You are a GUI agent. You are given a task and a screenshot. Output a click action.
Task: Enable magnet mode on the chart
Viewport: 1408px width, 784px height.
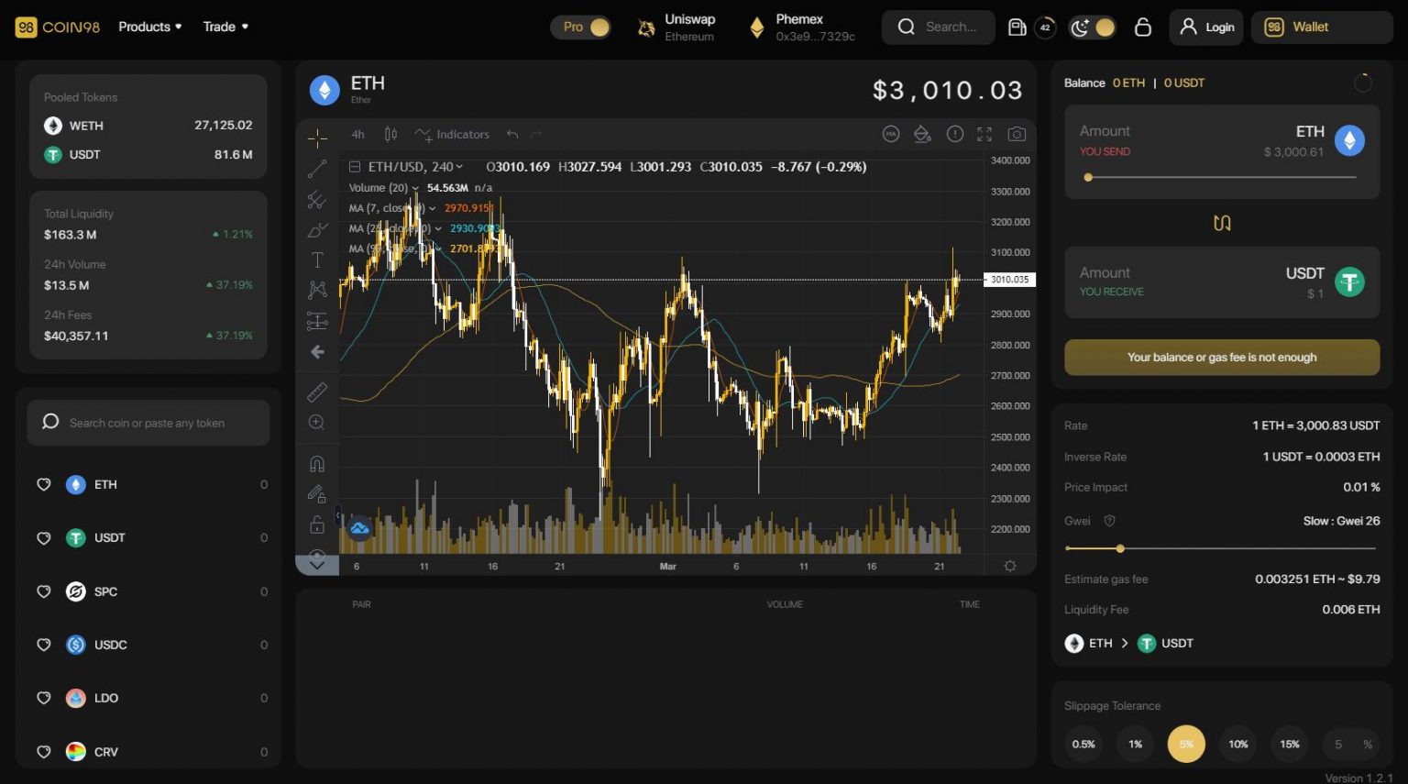point(317,463)
